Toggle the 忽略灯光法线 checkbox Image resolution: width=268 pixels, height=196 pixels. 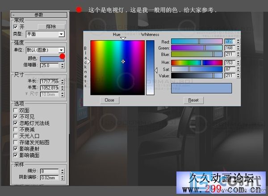pyautogui.click(x=15, y=123)
